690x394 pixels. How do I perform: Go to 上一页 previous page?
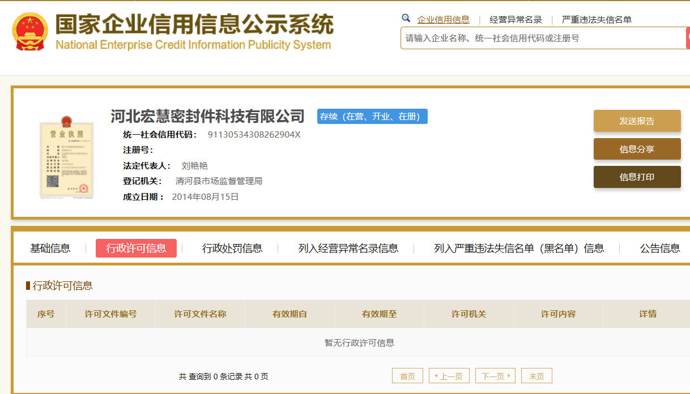(x=449, y=376)
